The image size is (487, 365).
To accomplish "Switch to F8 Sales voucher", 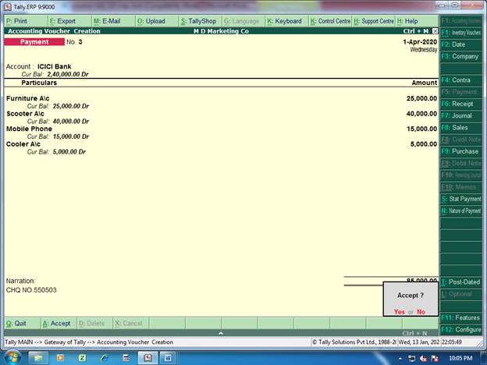I will [x=461, y=128].
